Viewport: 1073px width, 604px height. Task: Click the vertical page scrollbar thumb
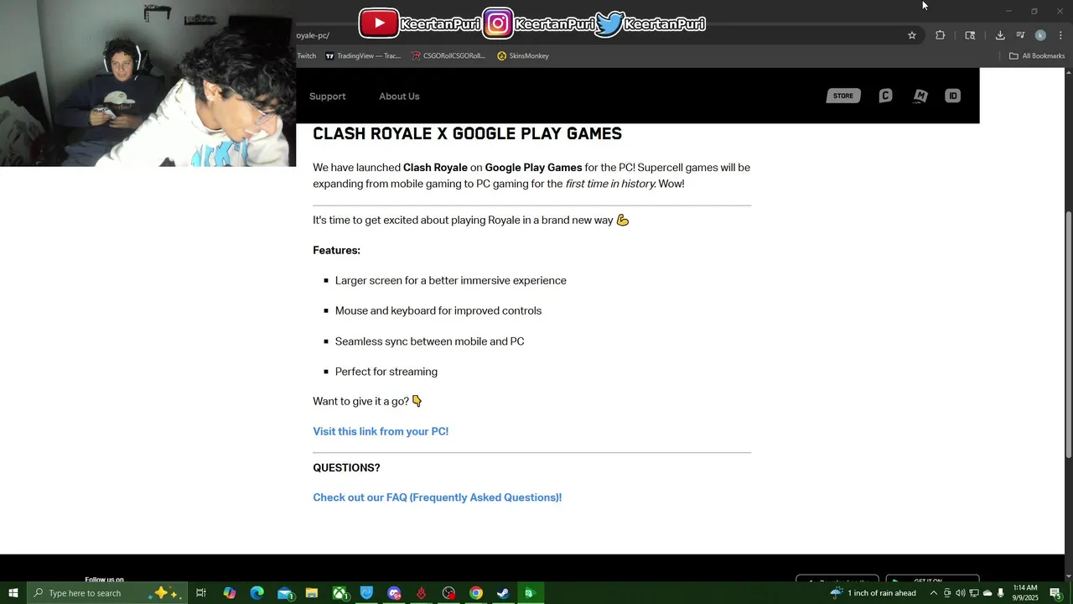coord(1068,334)
